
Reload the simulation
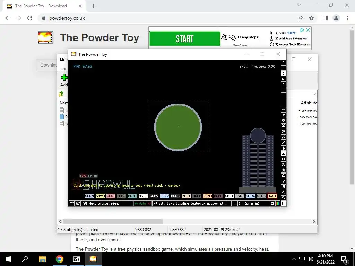[78, 204]
